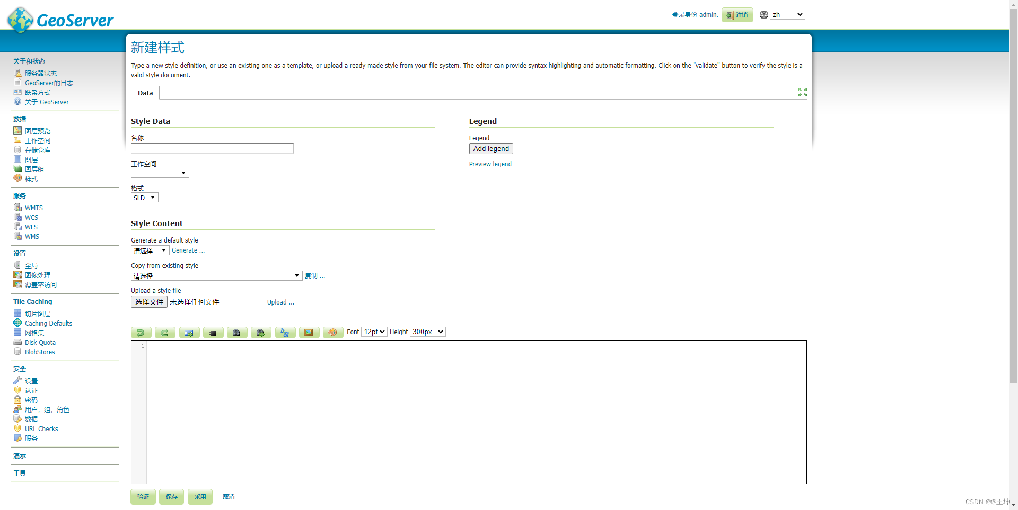Click the 切片图层 tile layers icon
This screenshot has height=510, width=1018.
click(17, 314)
